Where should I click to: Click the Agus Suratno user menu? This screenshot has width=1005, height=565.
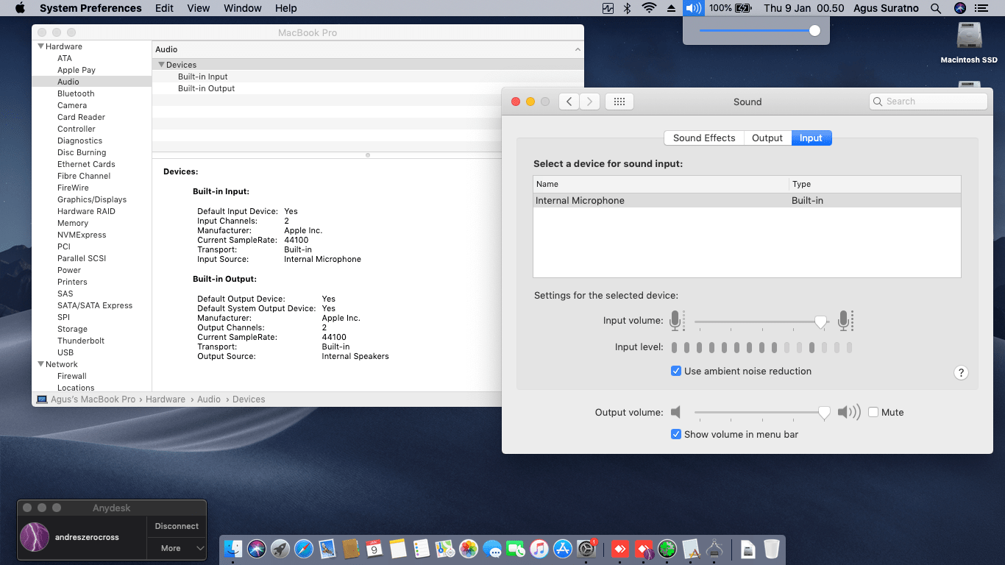click(885, 8)
